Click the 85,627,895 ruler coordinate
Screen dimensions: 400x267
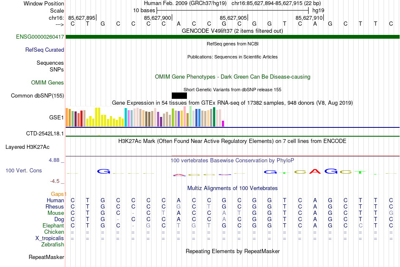click(82, 18)
